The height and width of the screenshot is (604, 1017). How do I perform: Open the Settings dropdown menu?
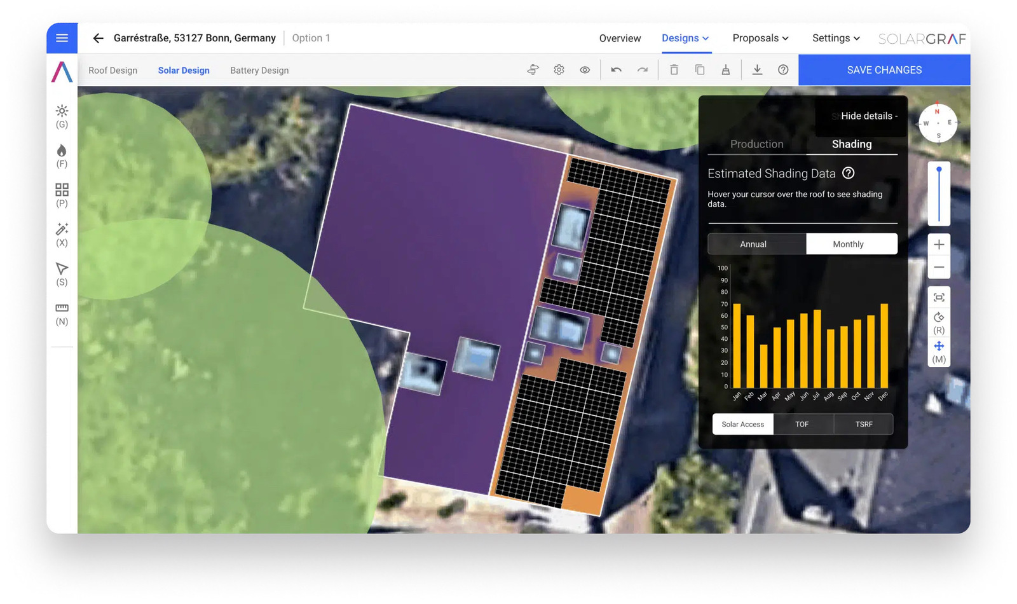coord(835,38)
